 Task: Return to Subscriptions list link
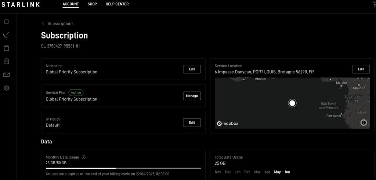tap(61, 23)
